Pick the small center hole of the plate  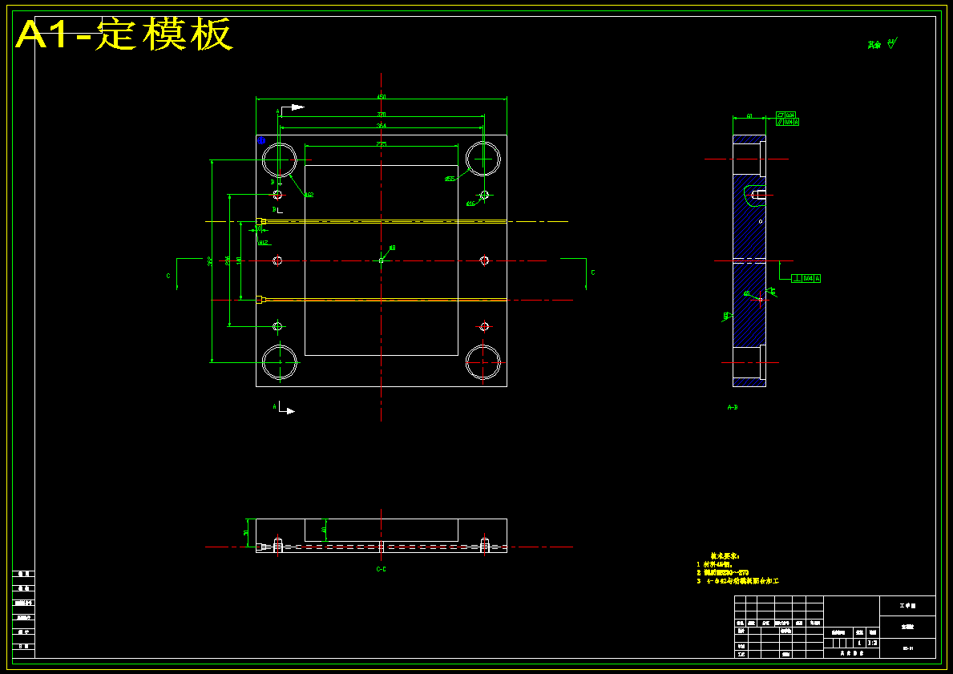(x=381, y=260)
